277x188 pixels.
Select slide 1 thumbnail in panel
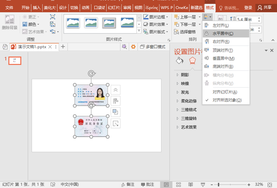coord(15,61)
